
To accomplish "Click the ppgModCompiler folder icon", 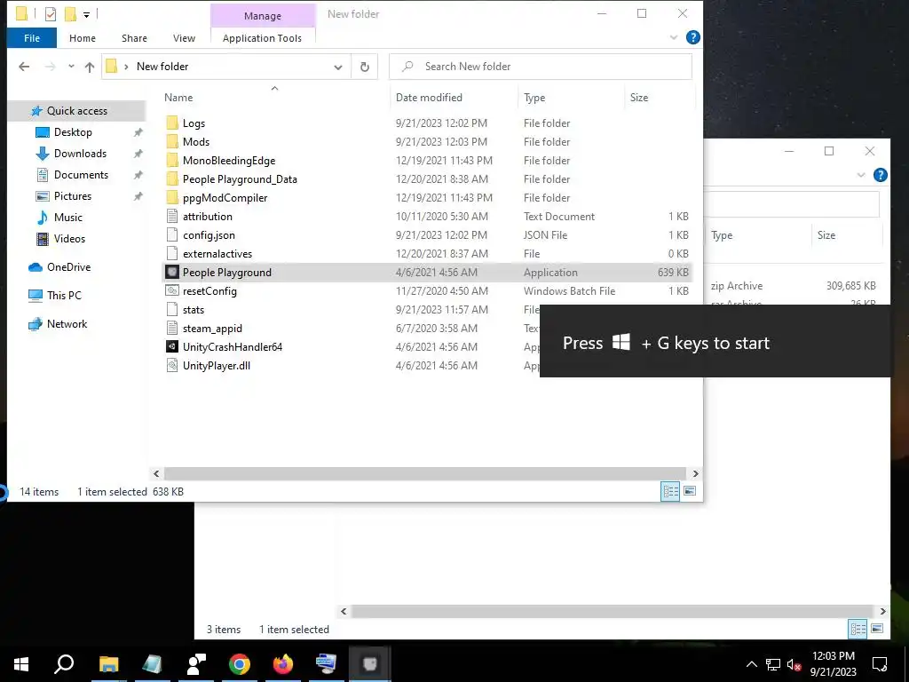I will [172, 197].
